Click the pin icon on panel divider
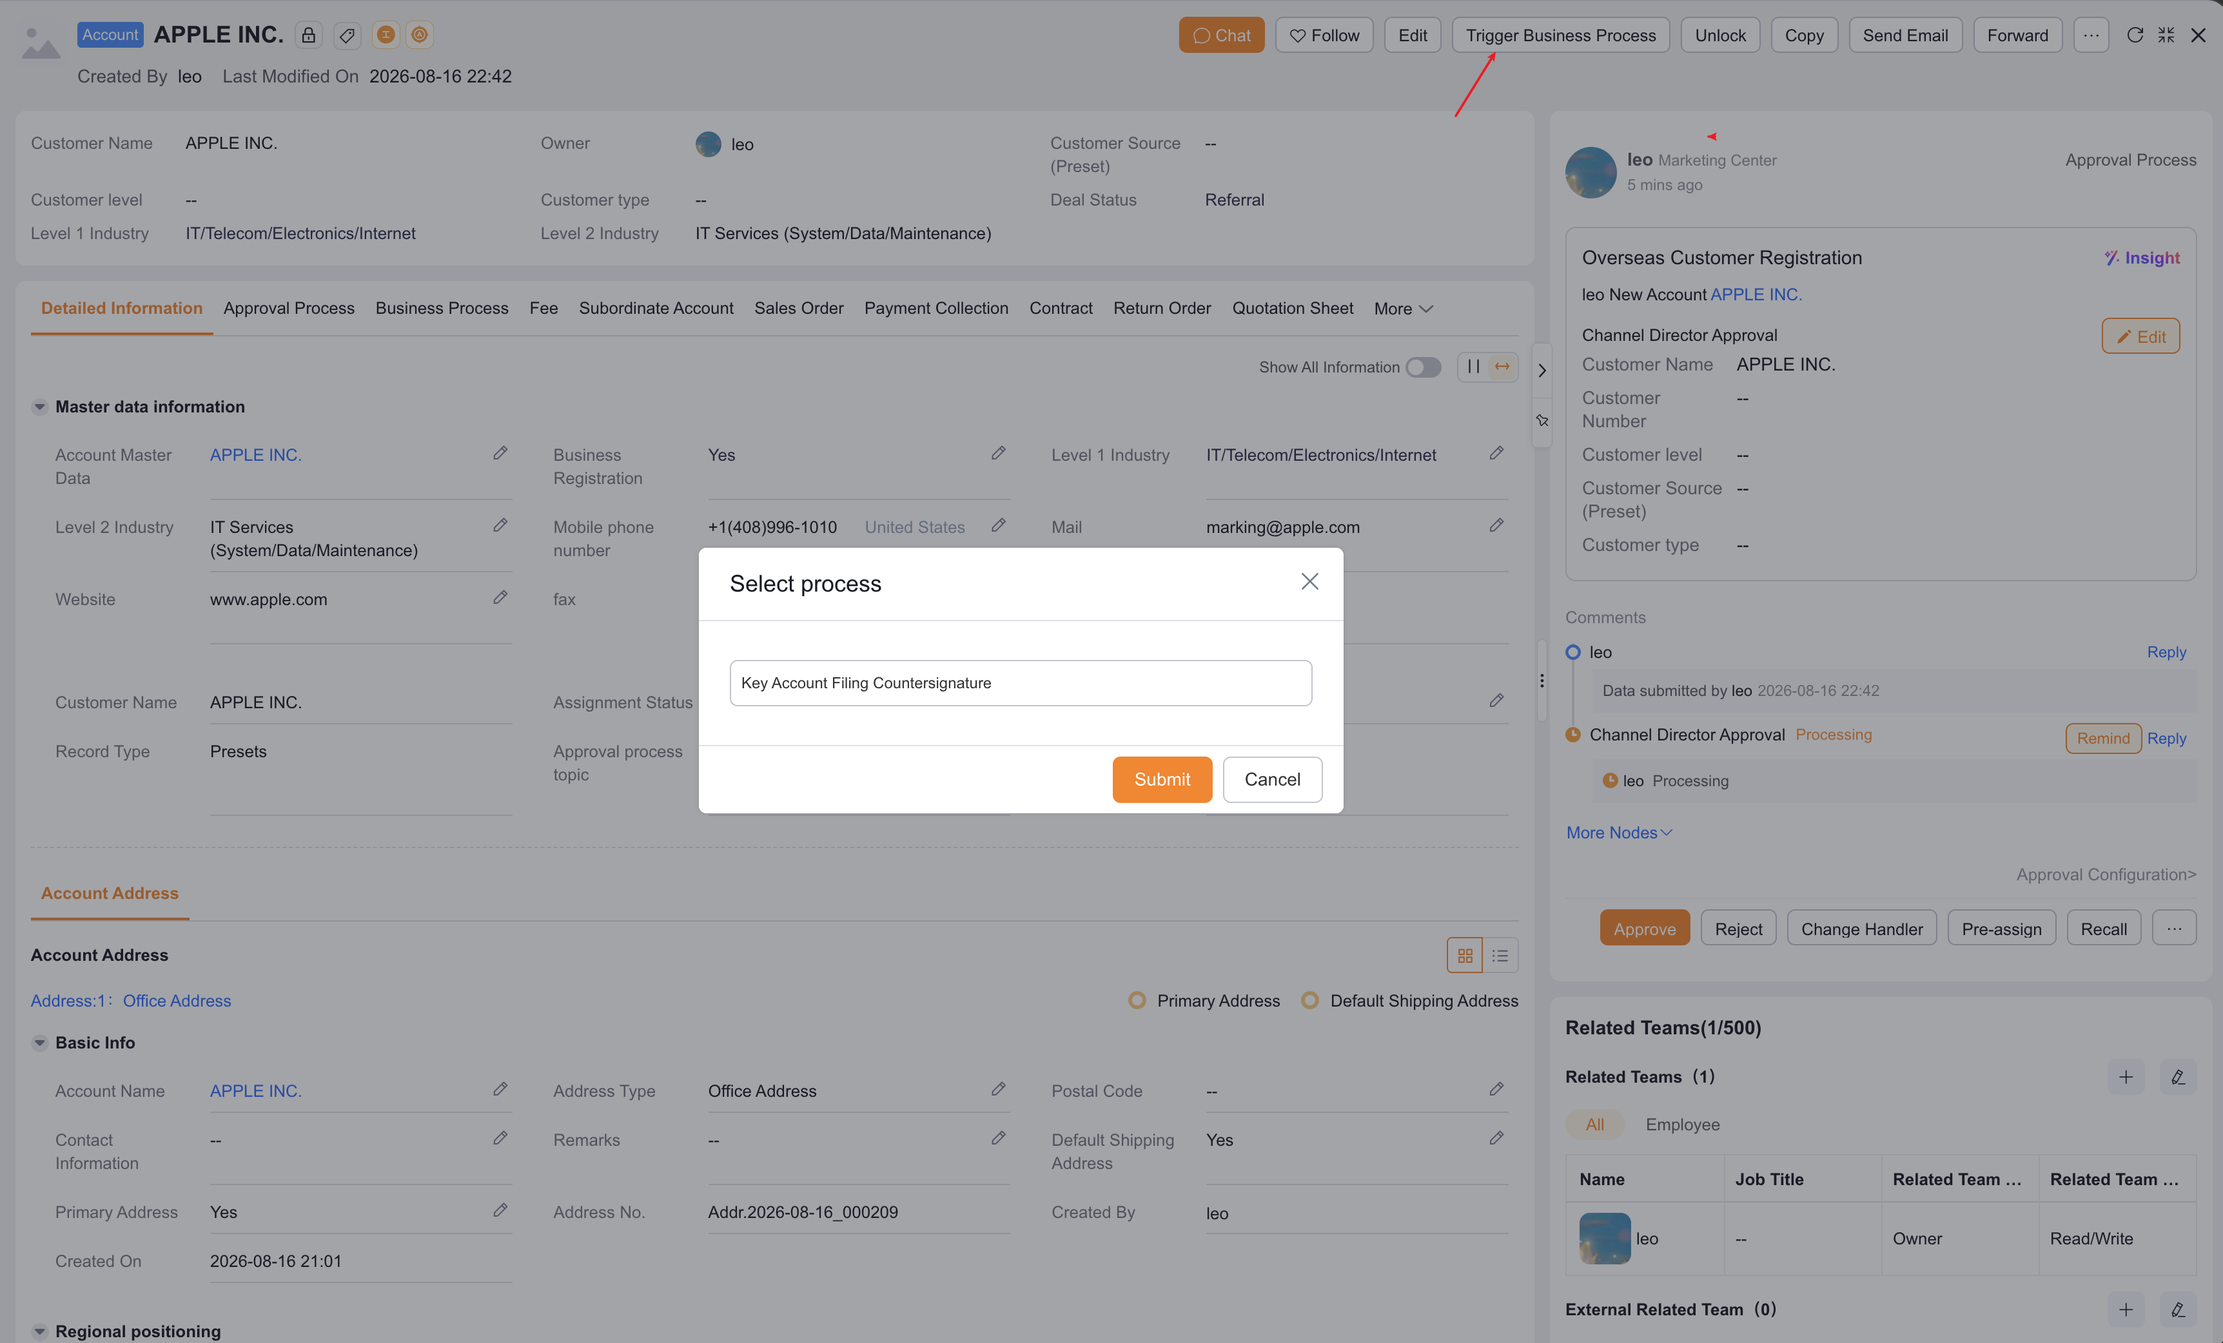Viewport: 2223px width, 1343px height. (1542, 420)
